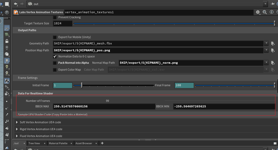Screen dimensions: 278x150
Task: Enable the Export Color Map checkbox
Action: (x=55, y=70)
